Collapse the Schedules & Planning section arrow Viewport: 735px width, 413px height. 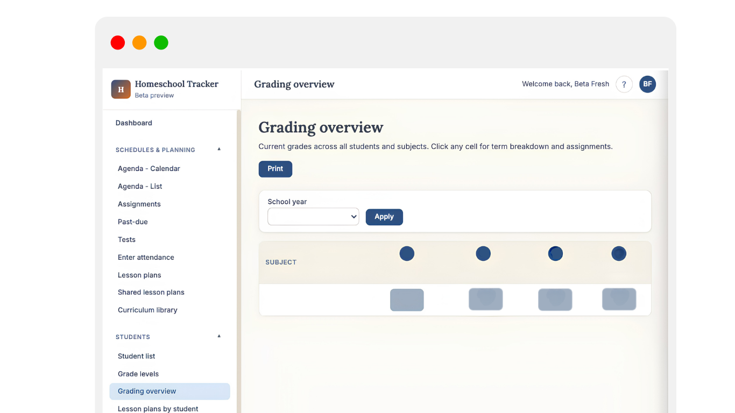click(x=219, y=149)
